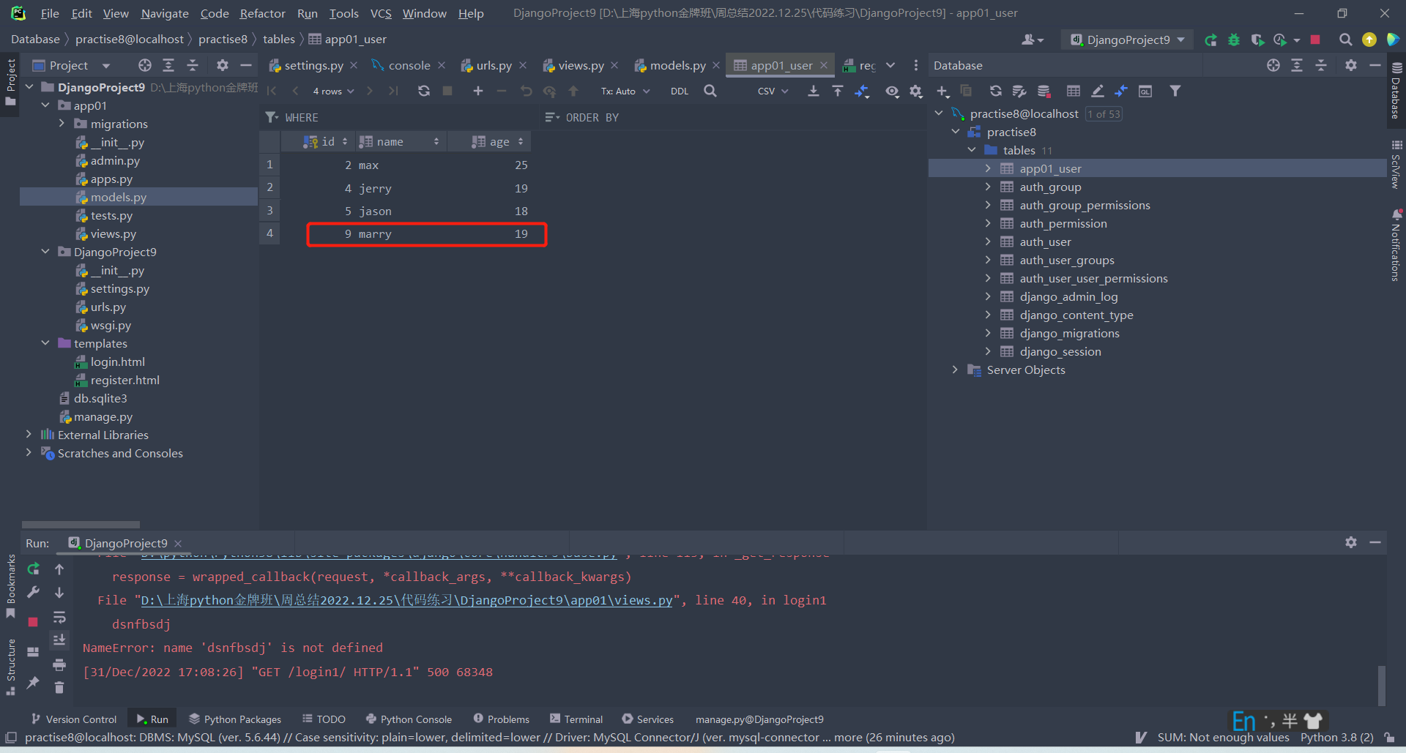Open the query console from the Database toolbar

click(x=1145, y=91)
